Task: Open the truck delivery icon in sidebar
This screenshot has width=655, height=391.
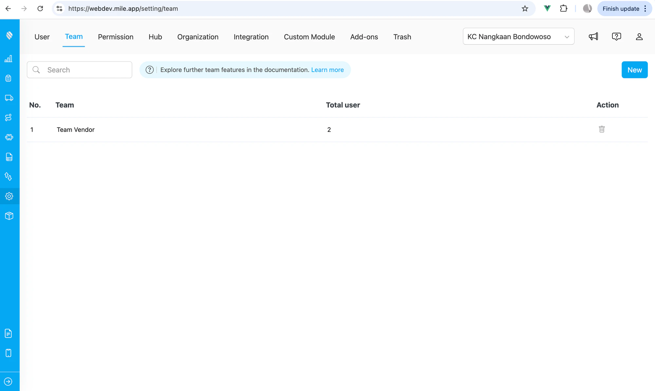Action: (9, 98)
